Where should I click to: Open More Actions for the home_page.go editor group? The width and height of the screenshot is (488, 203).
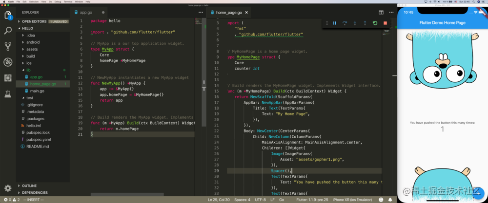pos(391,13)
